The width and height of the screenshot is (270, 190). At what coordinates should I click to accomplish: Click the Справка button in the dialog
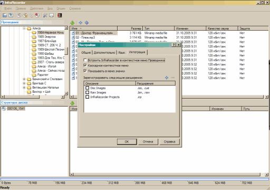pos(169,141)
